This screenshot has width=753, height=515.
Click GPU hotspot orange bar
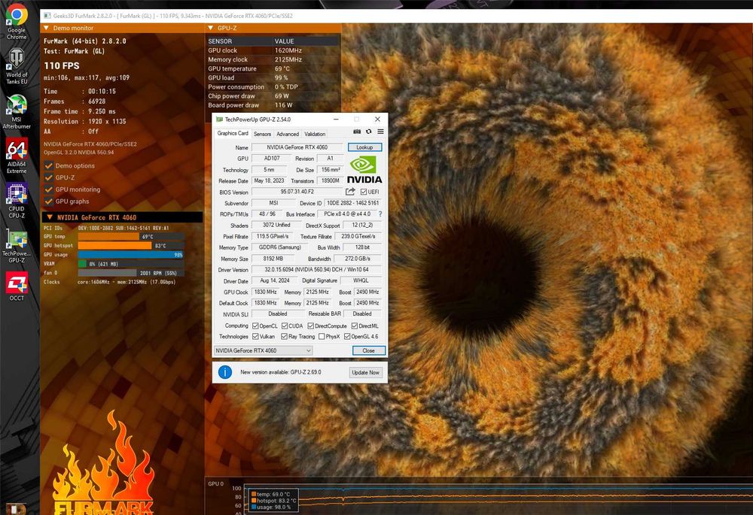(x=114, y=246)
